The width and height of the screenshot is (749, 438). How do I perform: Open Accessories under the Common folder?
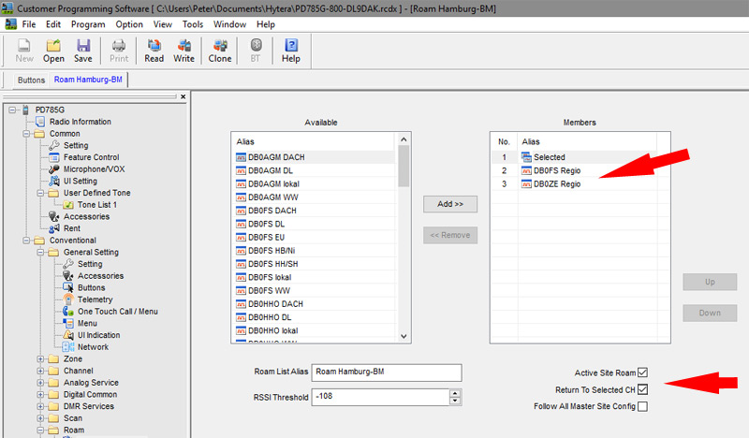point(86,216)
